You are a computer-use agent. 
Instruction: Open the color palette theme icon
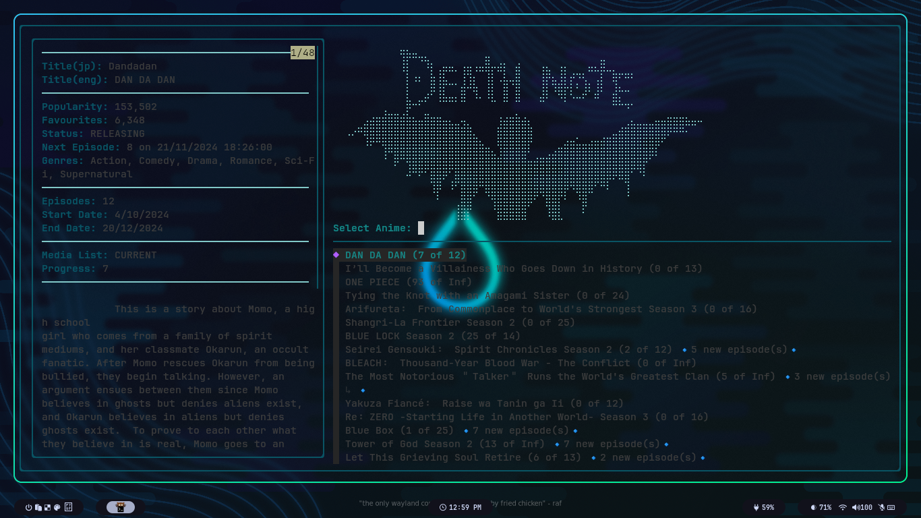(x=57, y=507)
